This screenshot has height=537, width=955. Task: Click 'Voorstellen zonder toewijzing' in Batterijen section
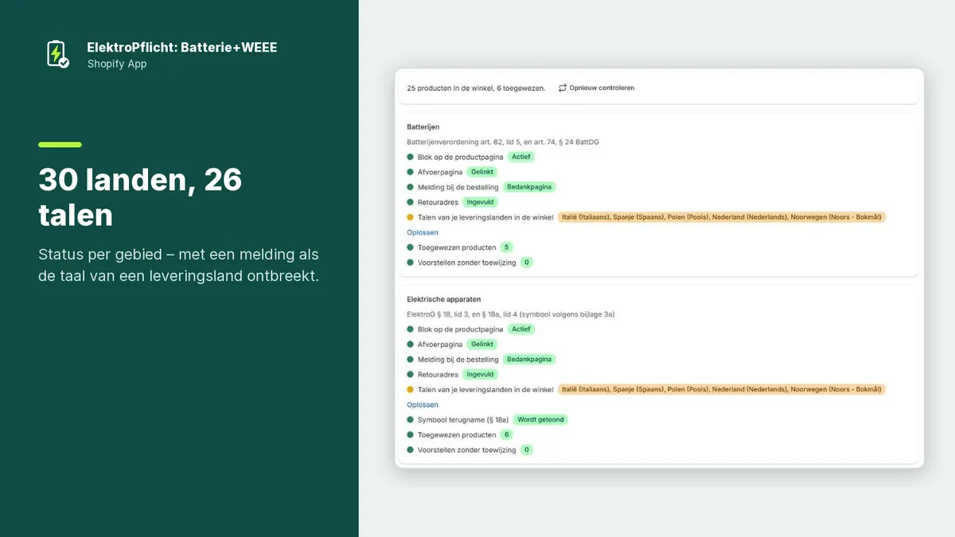[x=467, y=263]
